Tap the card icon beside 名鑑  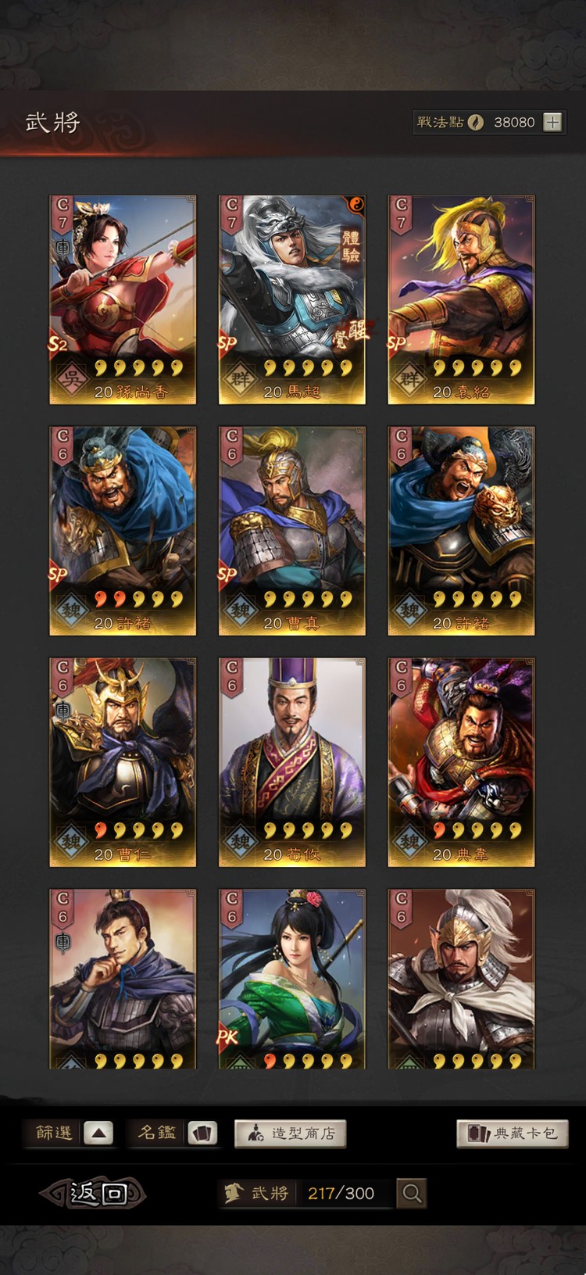click(202, 1133)
